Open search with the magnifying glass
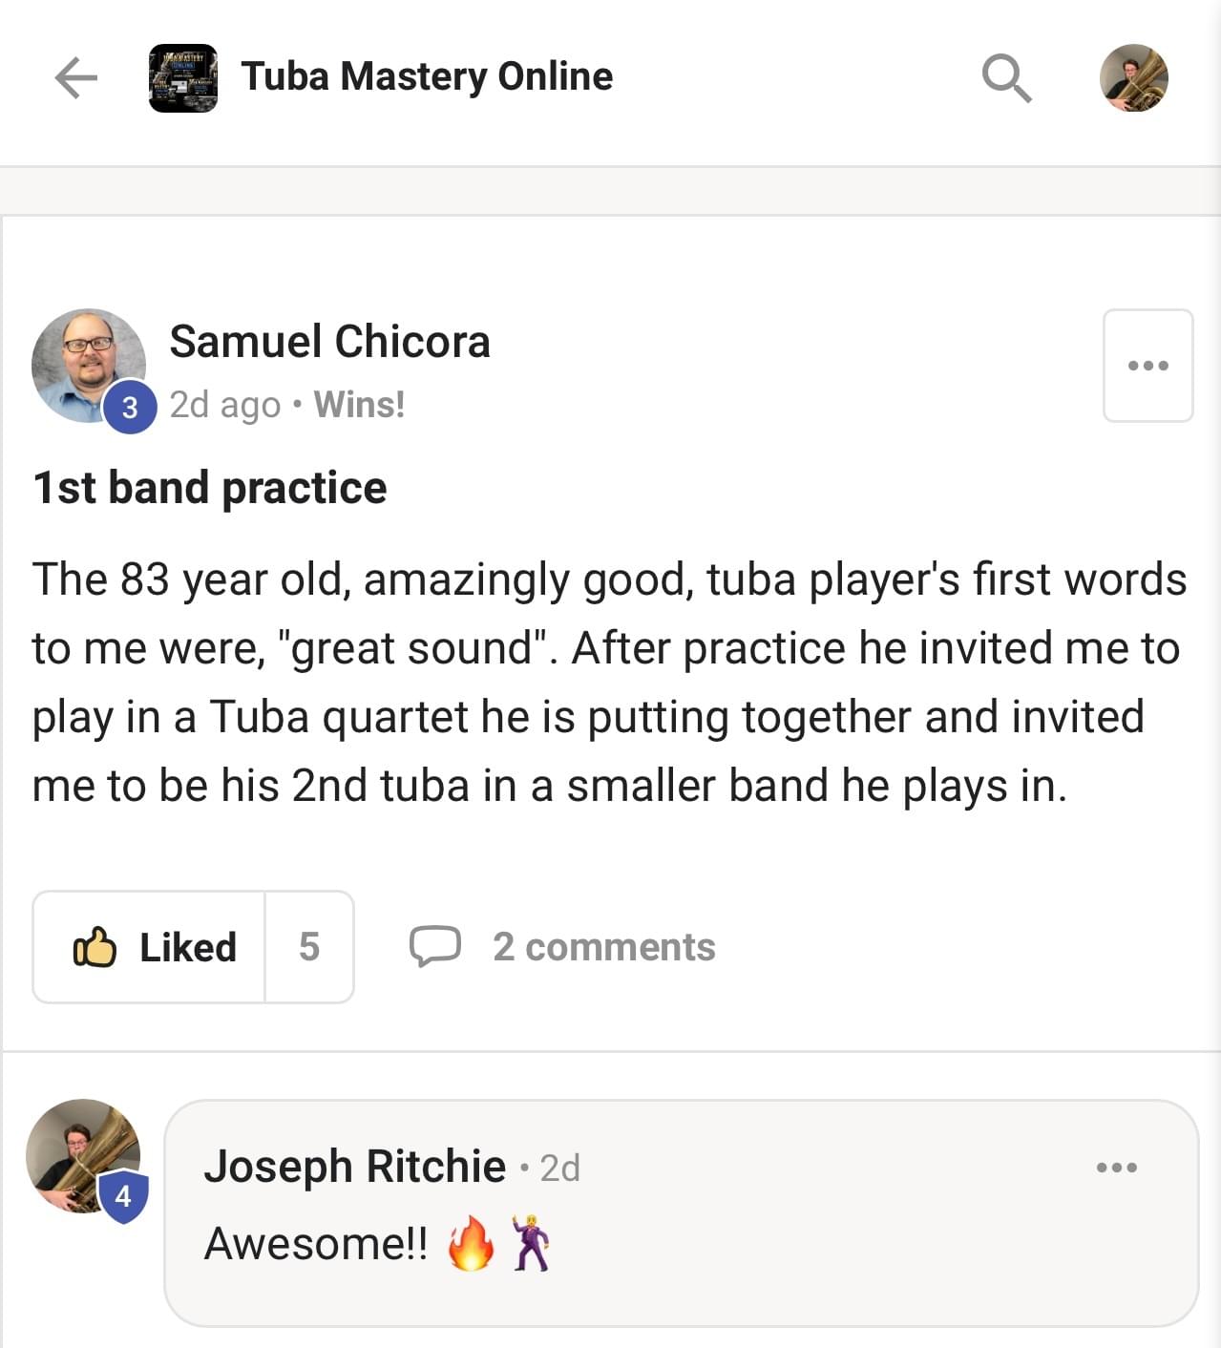Viewport: 1221px width, 1348px height. [1006, 77]
